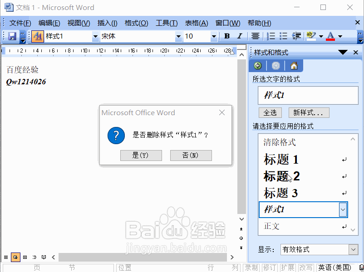The width and height of the screenshot is (364, 272).
Task: Click the back arrow in task pane
Action: coord(258,66)
